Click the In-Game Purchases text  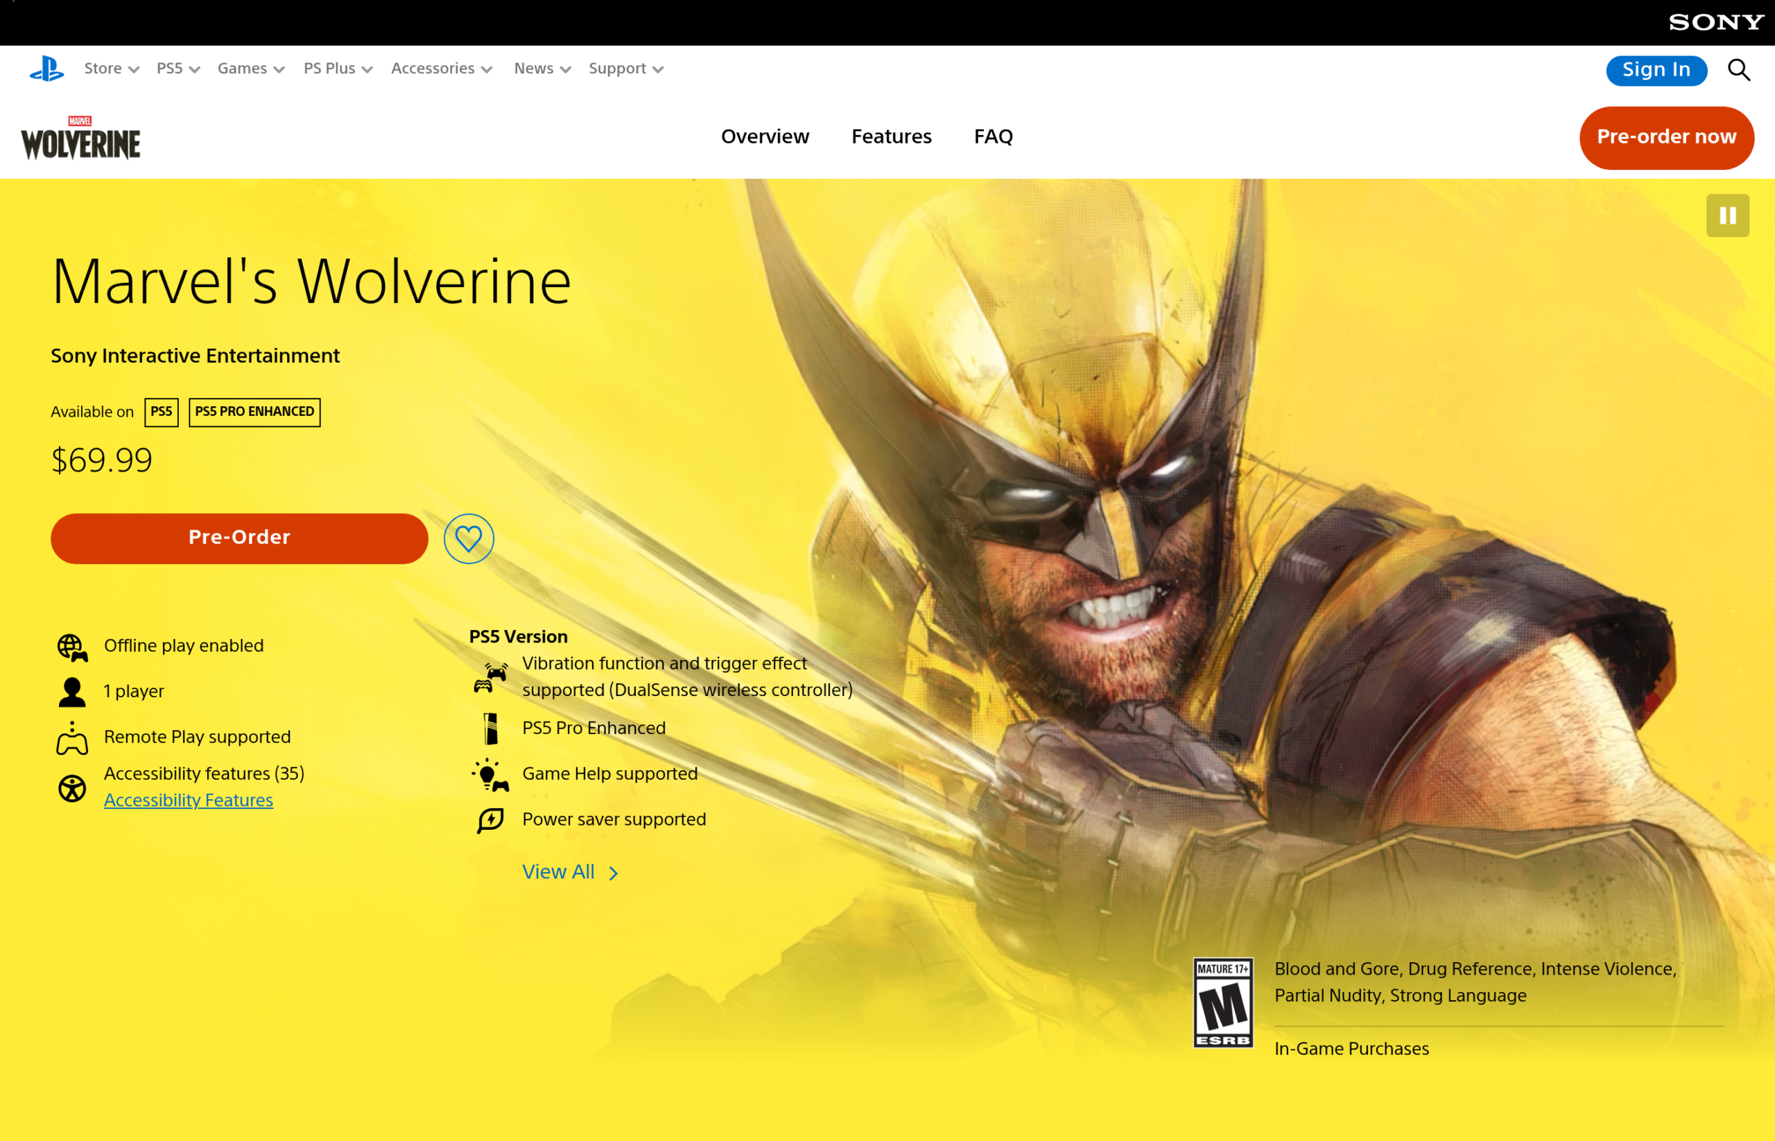(x=1352, y=1049)
